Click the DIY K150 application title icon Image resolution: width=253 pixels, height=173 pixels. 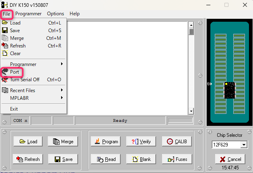tap(4, 5)
